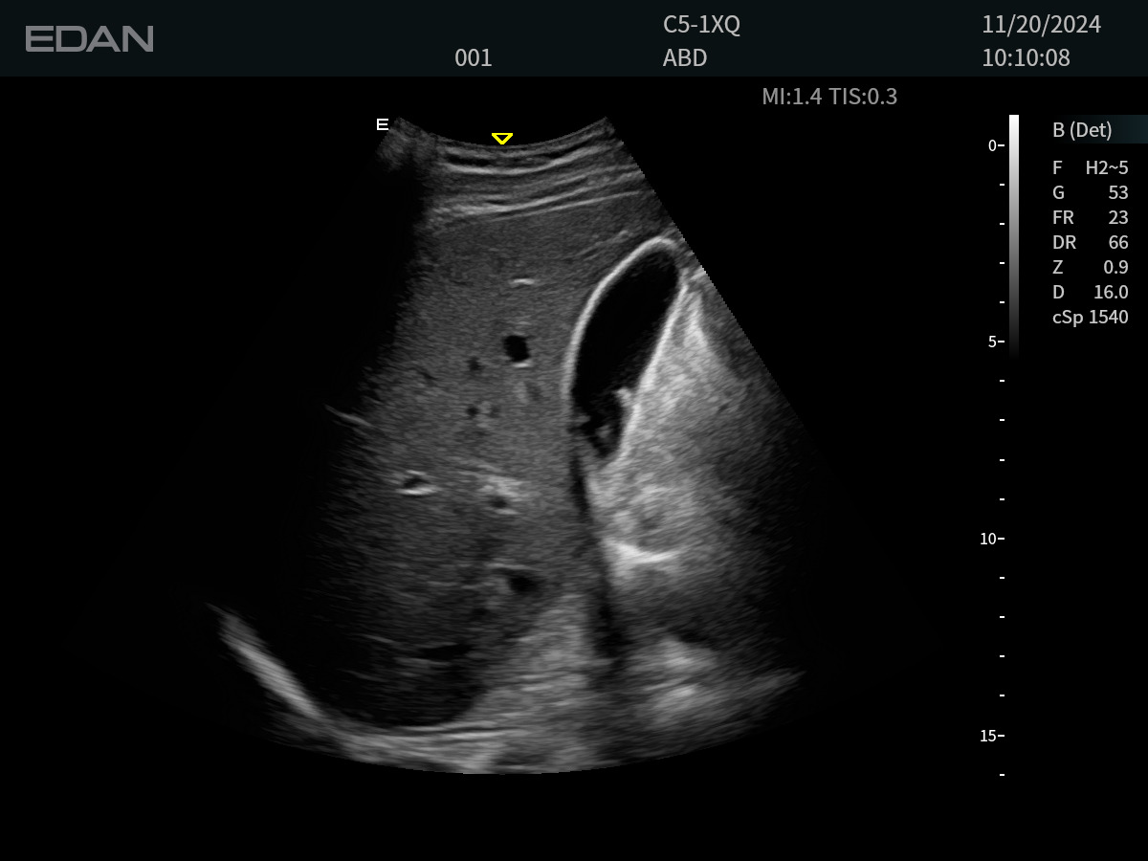The width and height of the screenshot is (1148, 861).
Task: Click the grayscale map bar
Action: pos(1014,234)
